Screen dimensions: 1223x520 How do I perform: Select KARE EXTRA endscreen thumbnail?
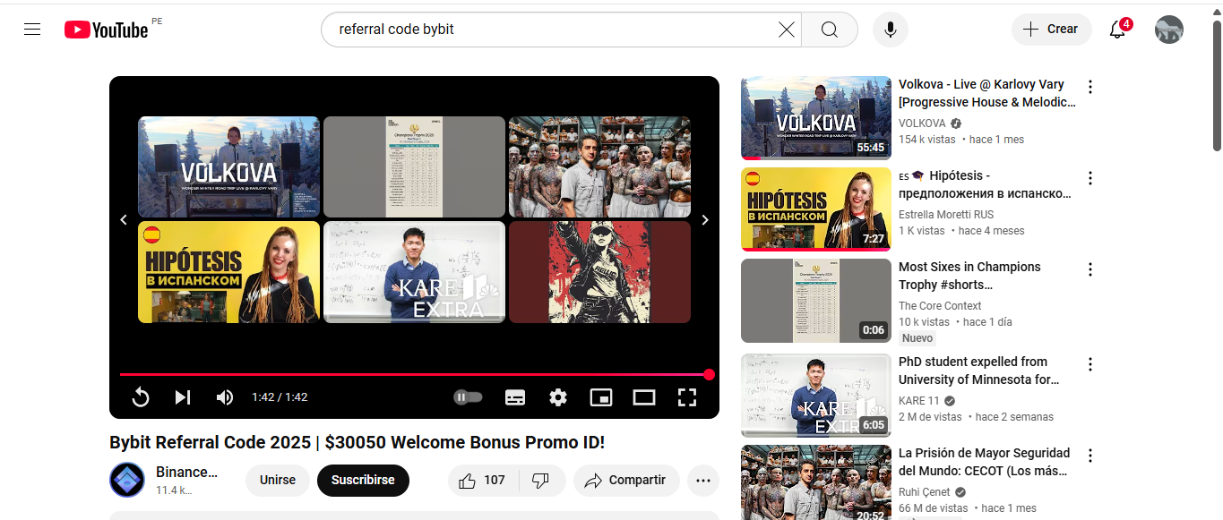tap(414, 272)
